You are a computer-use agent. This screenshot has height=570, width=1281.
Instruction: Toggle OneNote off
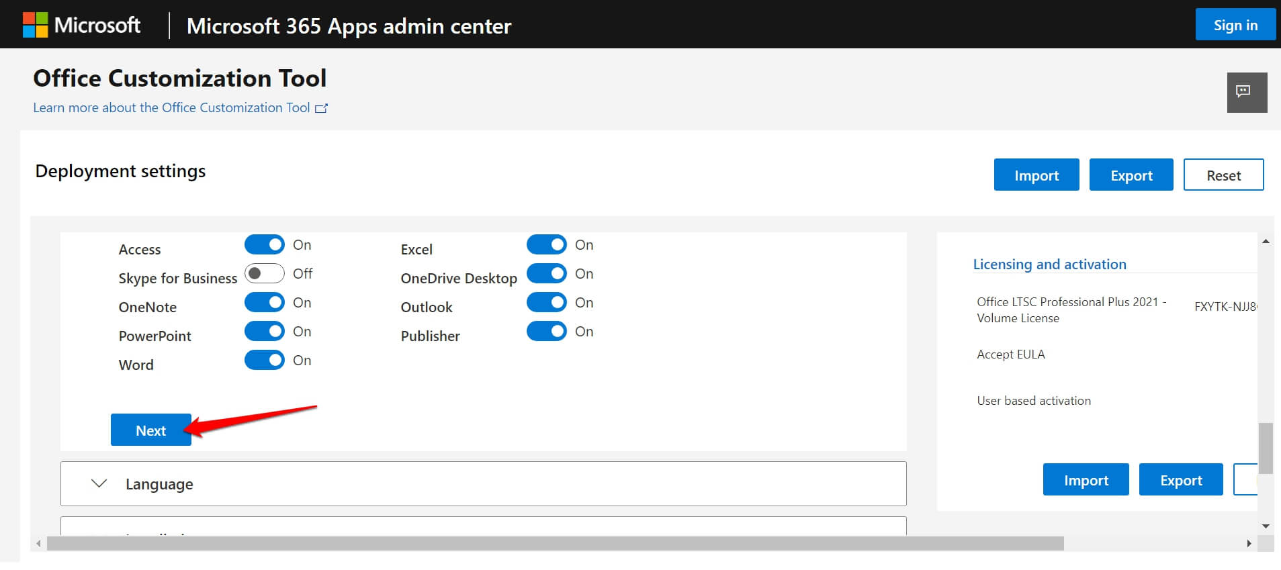pyautogui.click(x=265, y=302)
